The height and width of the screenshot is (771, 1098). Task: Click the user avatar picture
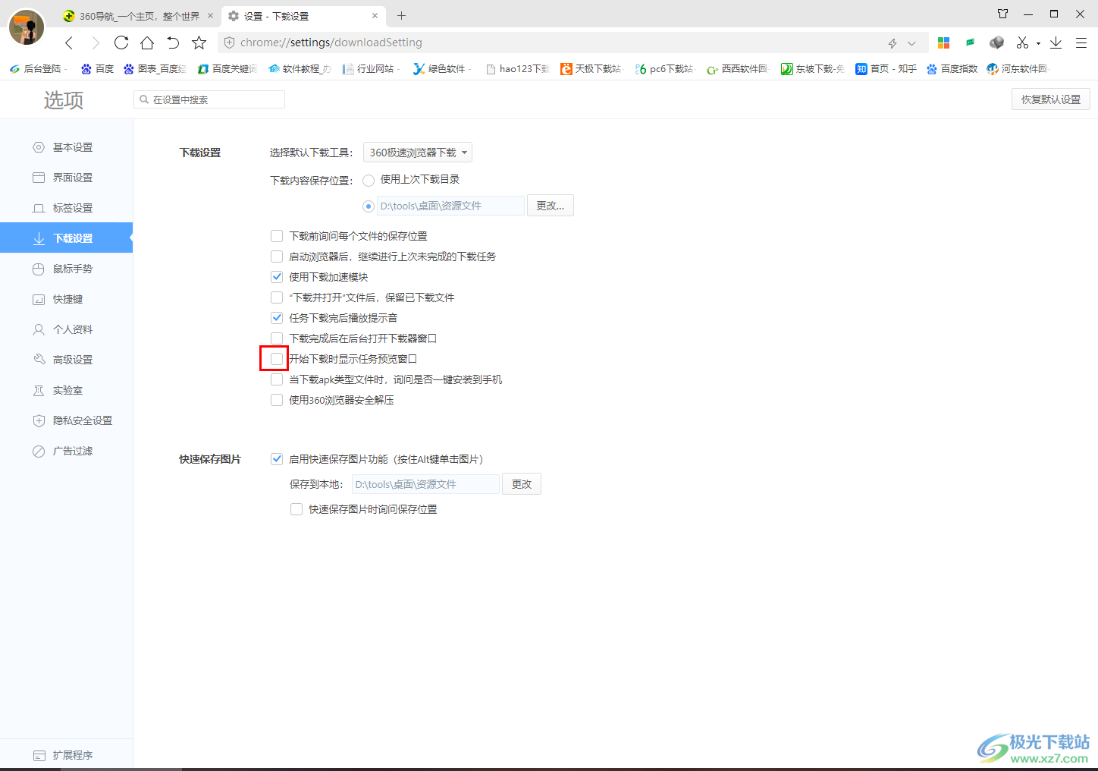pyautogui.click(x=27, y=27)
